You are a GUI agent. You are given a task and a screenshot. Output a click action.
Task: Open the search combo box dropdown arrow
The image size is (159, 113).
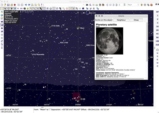pos(83,5)
